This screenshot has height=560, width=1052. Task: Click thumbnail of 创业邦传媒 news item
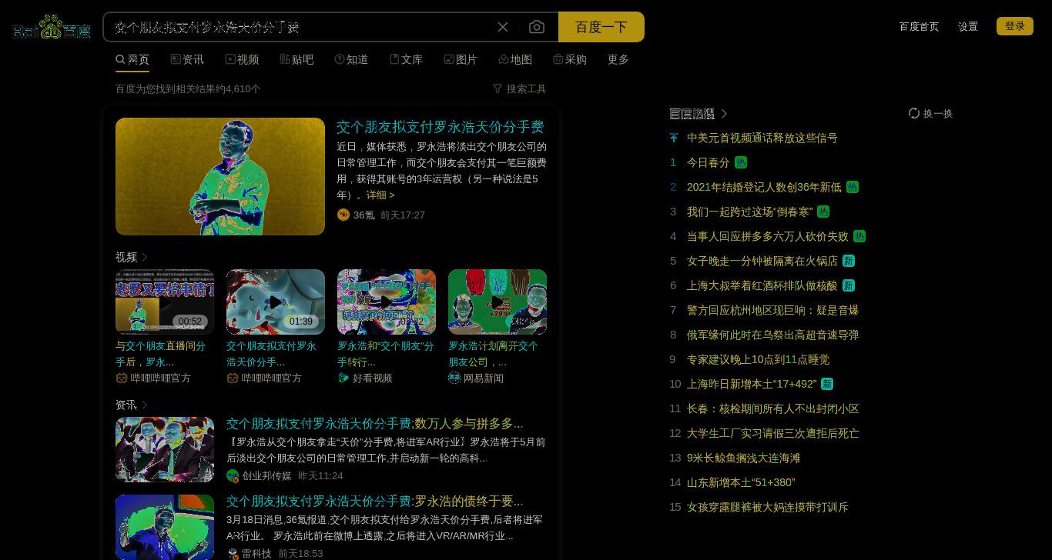[165, 449]
